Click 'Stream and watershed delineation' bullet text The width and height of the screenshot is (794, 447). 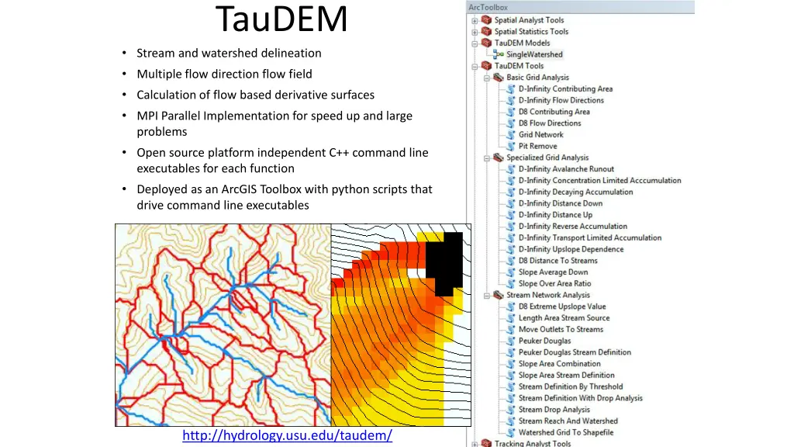(x=229, y=54)
